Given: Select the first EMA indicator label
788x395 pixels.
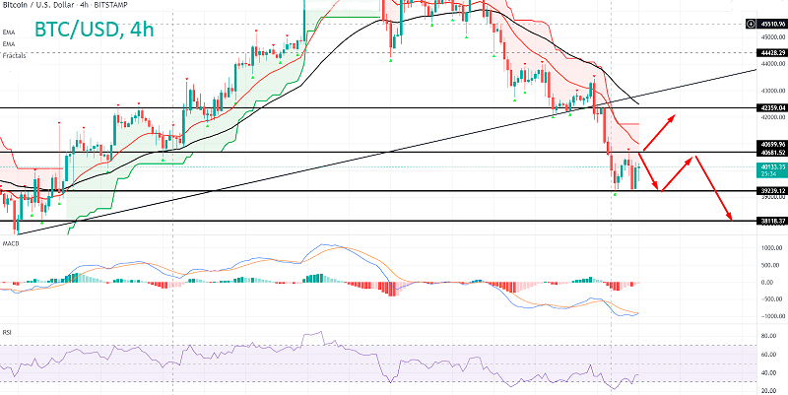Looking at the screenshot, I should tap(9, 33).
